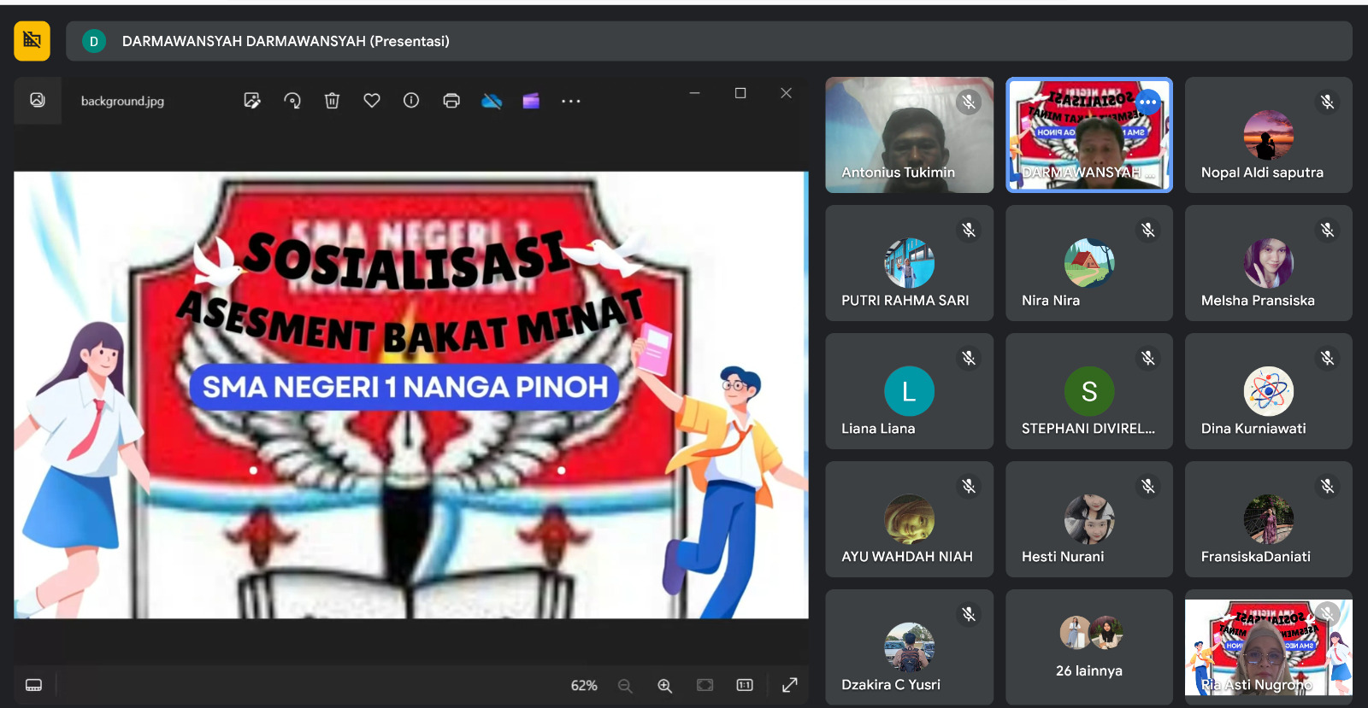Zoom in with the magnifier plus icon
The height and width of the screenshot is (708, 1368).
point(664,686)
